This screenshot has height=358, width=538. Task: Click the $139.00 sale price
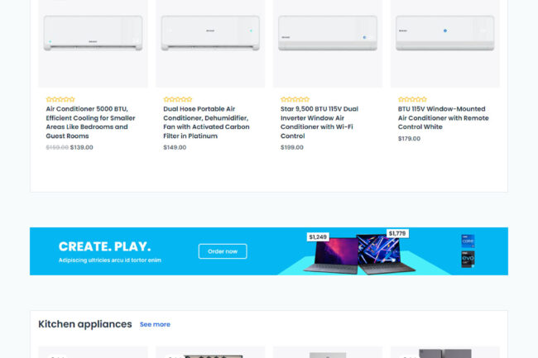pyautogui.click(x=82, y=147)
